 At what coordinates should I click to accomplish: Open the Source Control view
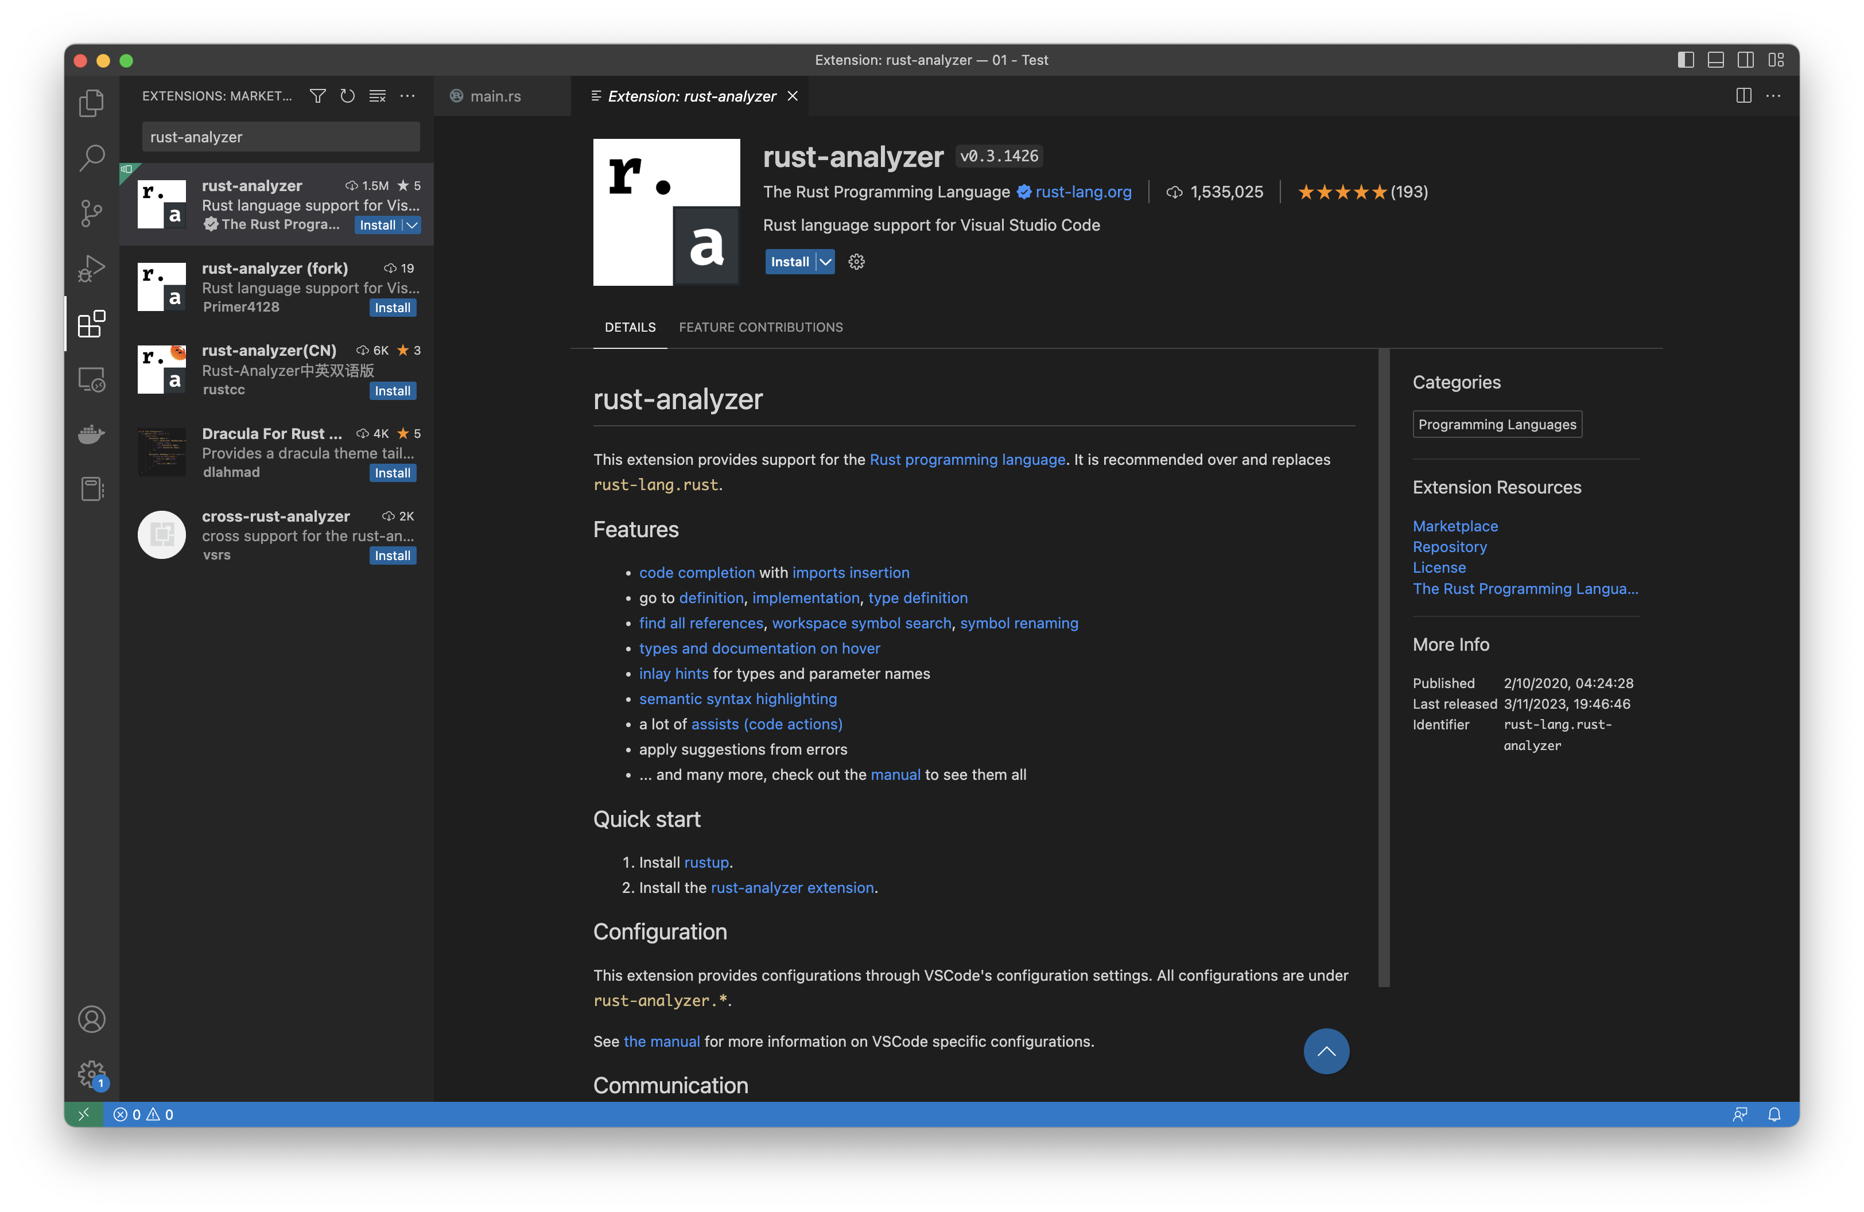92,213
